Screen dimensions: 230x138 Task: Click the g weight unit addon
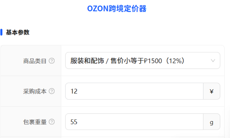point(212,122)
